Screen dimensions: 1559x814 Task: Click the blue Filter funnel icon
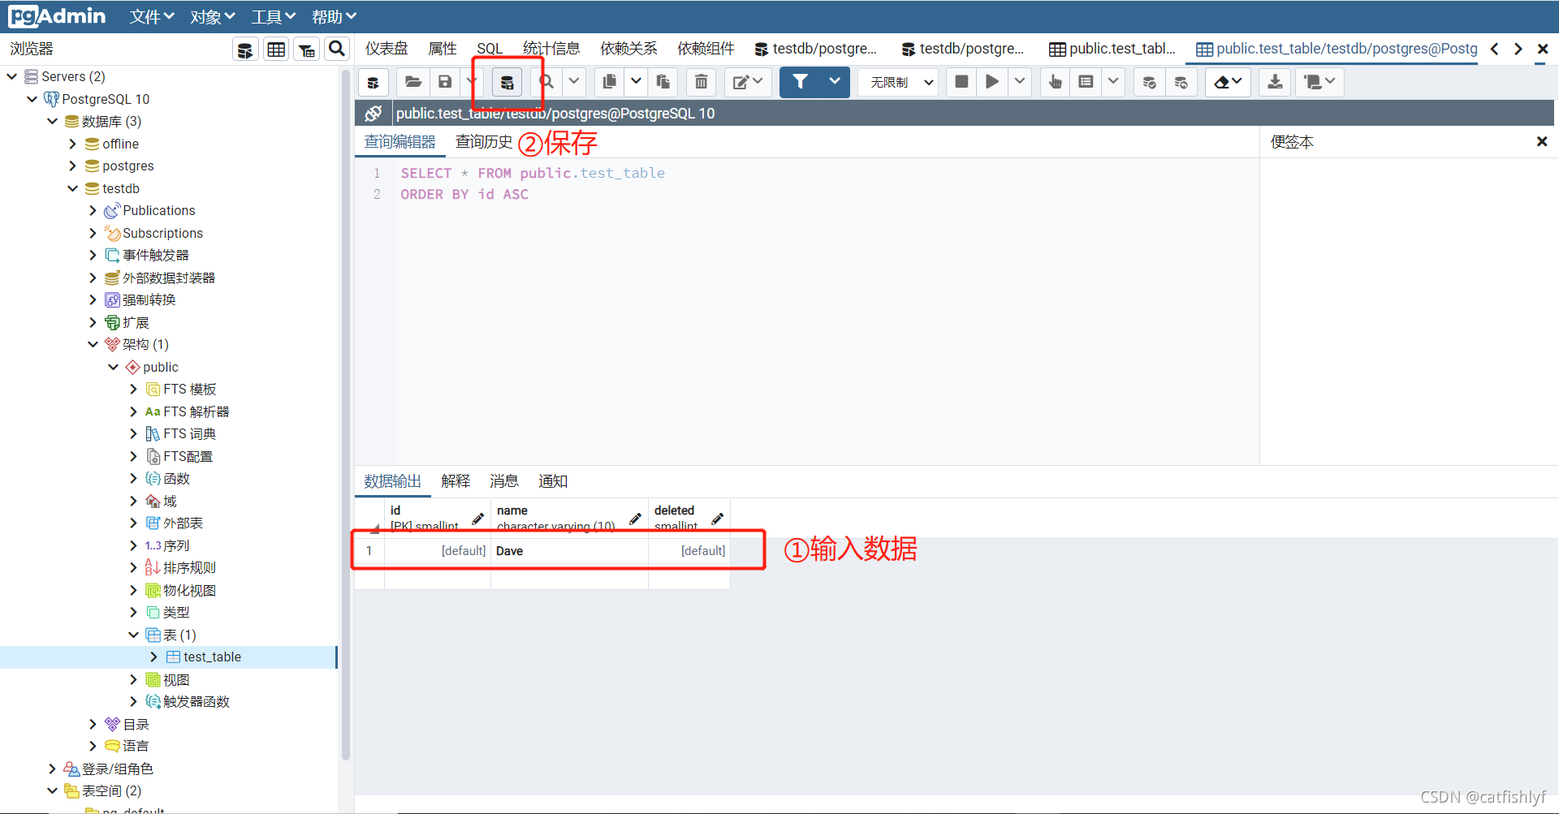click(x=800, y=82)
